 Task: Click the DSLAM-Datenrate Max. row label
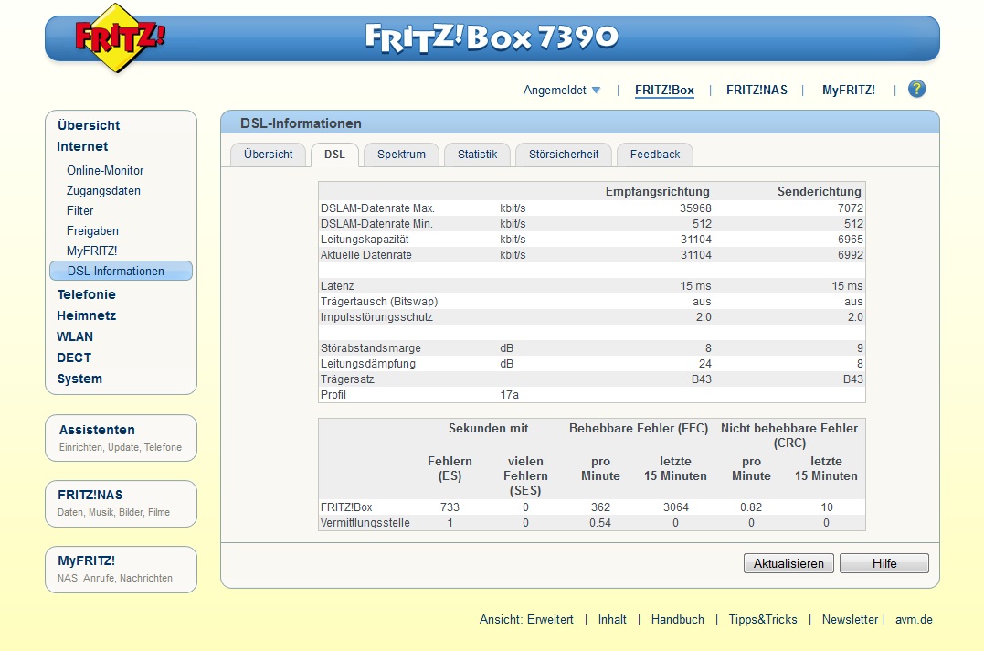coord(377,208)
